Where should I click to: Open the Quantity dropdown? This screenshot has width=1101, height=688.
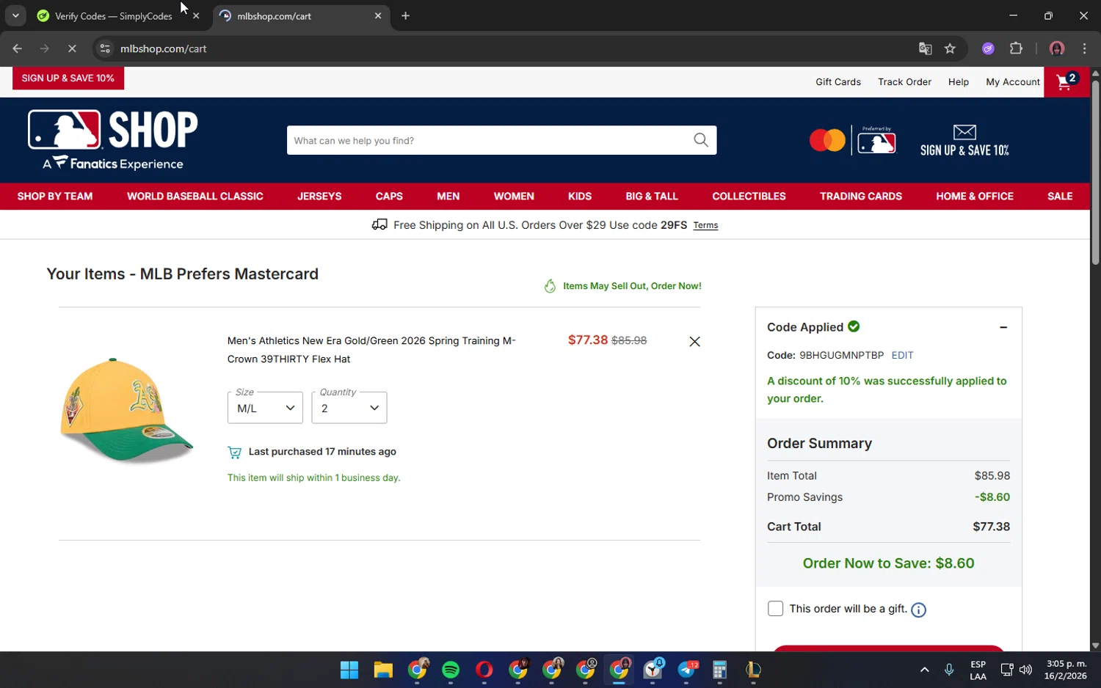[x=349, y=408]
